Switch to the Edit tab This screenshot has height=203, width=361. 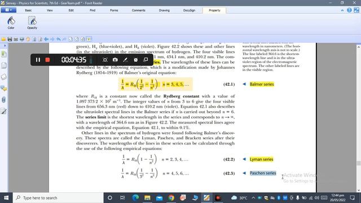click(x=71, y=10)
